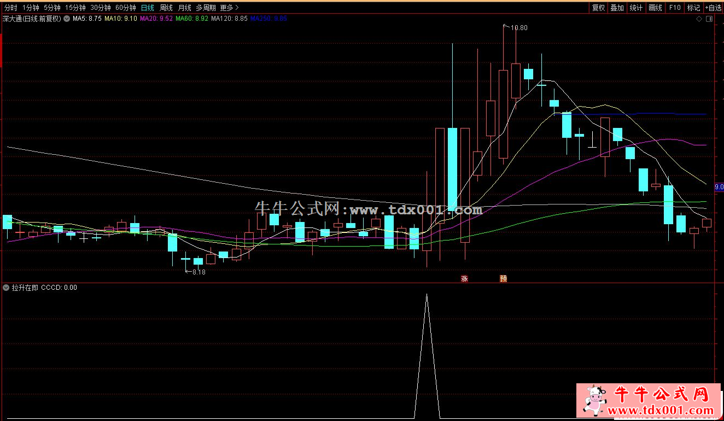Click the 复权 adjustment button
This screenshot has height=421, width=724.
tap(599, 8)
